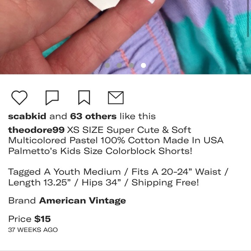Open seller theodore99's profile
The image size is (251, 251).
point(36,130)
